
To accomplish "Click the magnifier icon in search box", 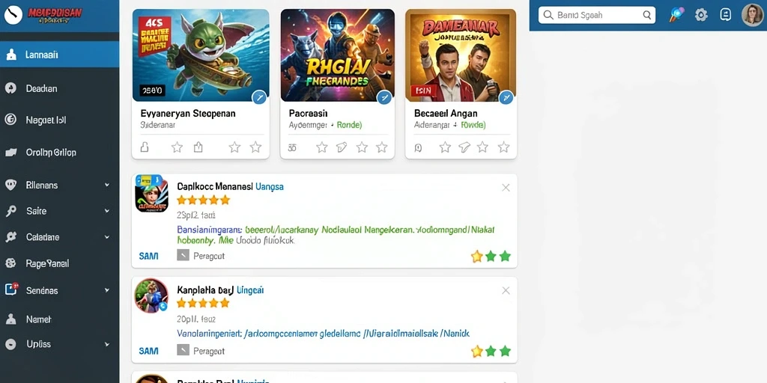I will click(x=648, y=15).
